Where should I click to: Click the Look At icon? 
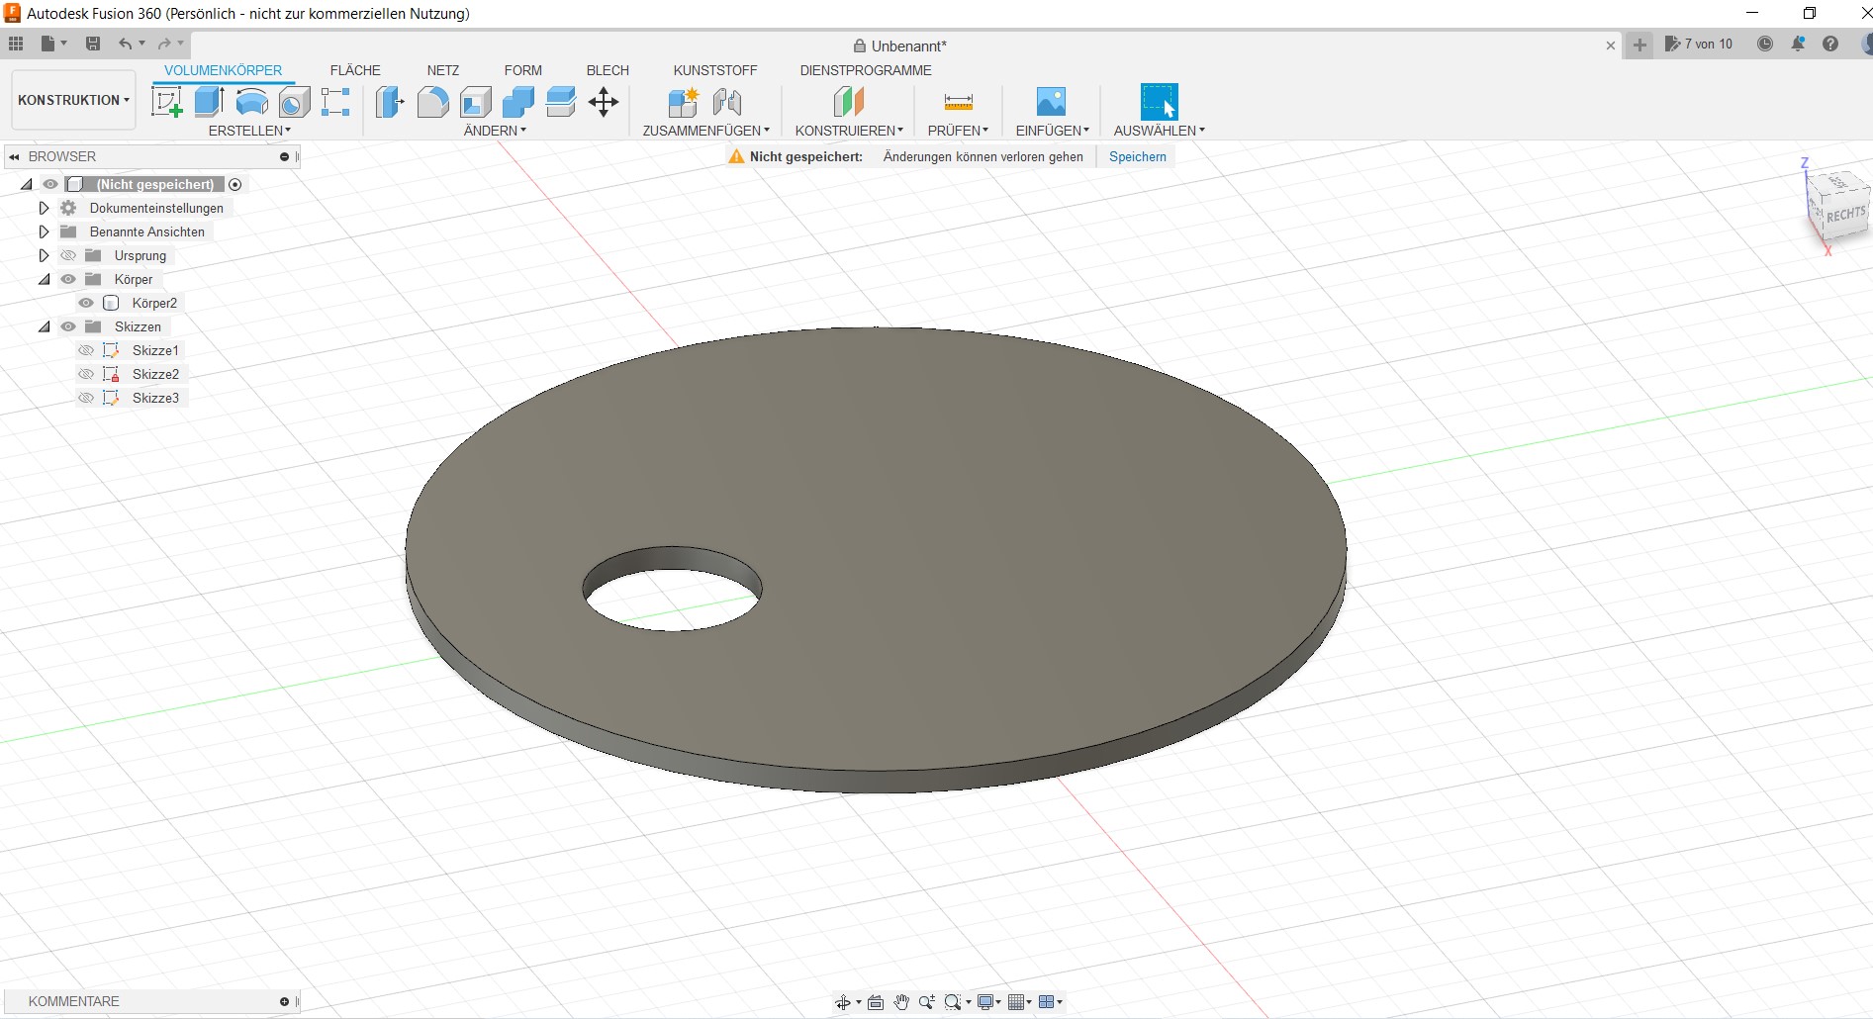click(x=876, y=1002)
